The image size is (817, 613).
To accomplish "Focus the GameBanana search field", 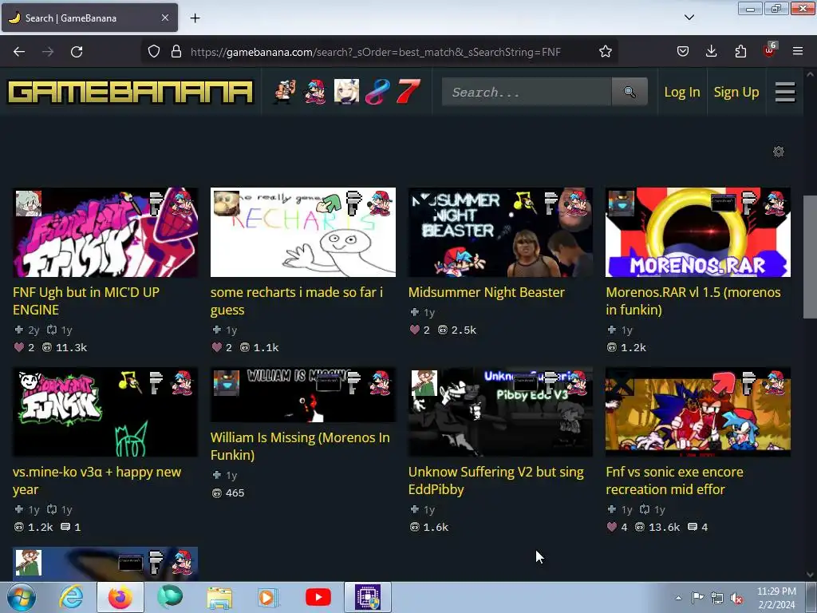I will pyautogui.click(x=527, y=92).
